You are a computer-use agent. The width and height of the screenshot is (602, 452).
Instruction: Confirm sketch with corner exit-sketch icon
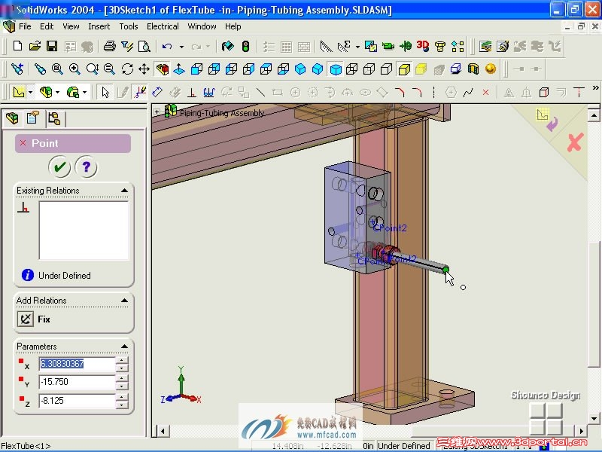(x=548, y=120)
